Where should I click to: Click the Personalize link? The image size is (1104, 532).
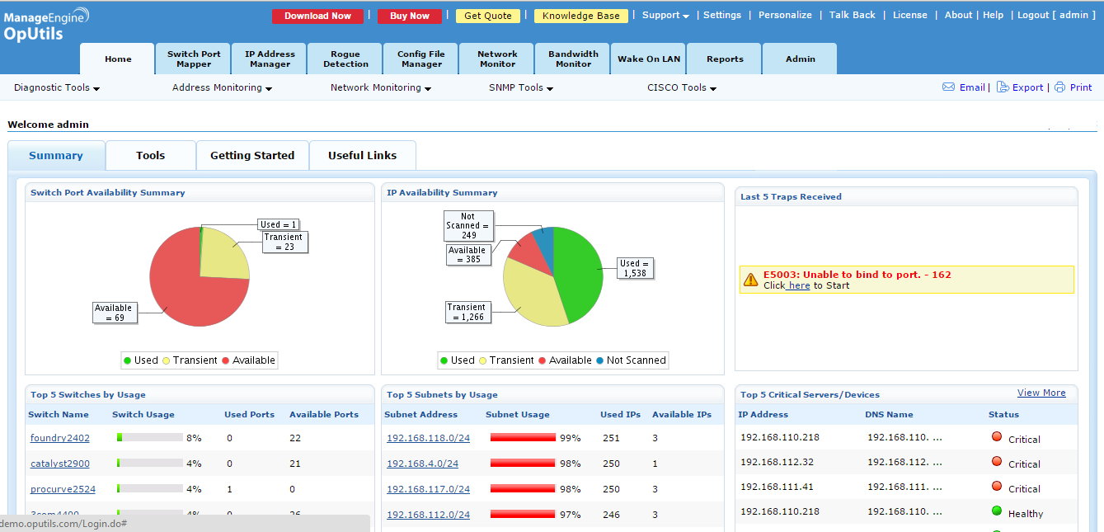pos(785,15)
